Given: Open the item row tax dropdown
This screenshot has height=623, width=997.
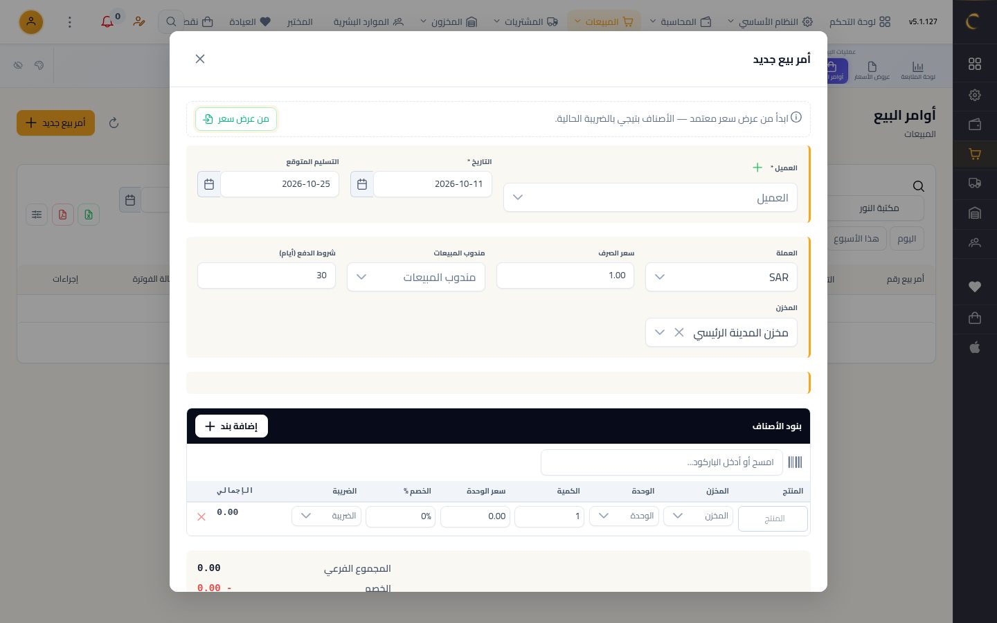Looking at the screenshot, I should click(x=326, y=516).
